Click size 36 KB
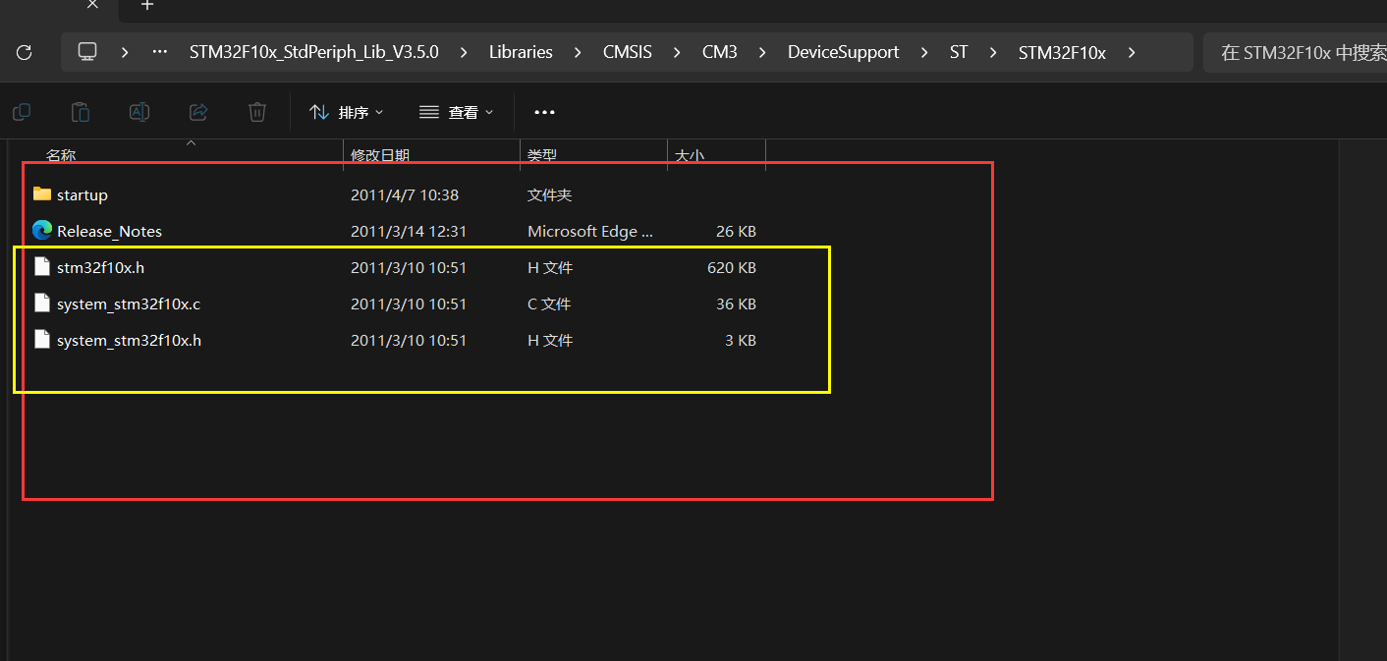 [737, 304]
